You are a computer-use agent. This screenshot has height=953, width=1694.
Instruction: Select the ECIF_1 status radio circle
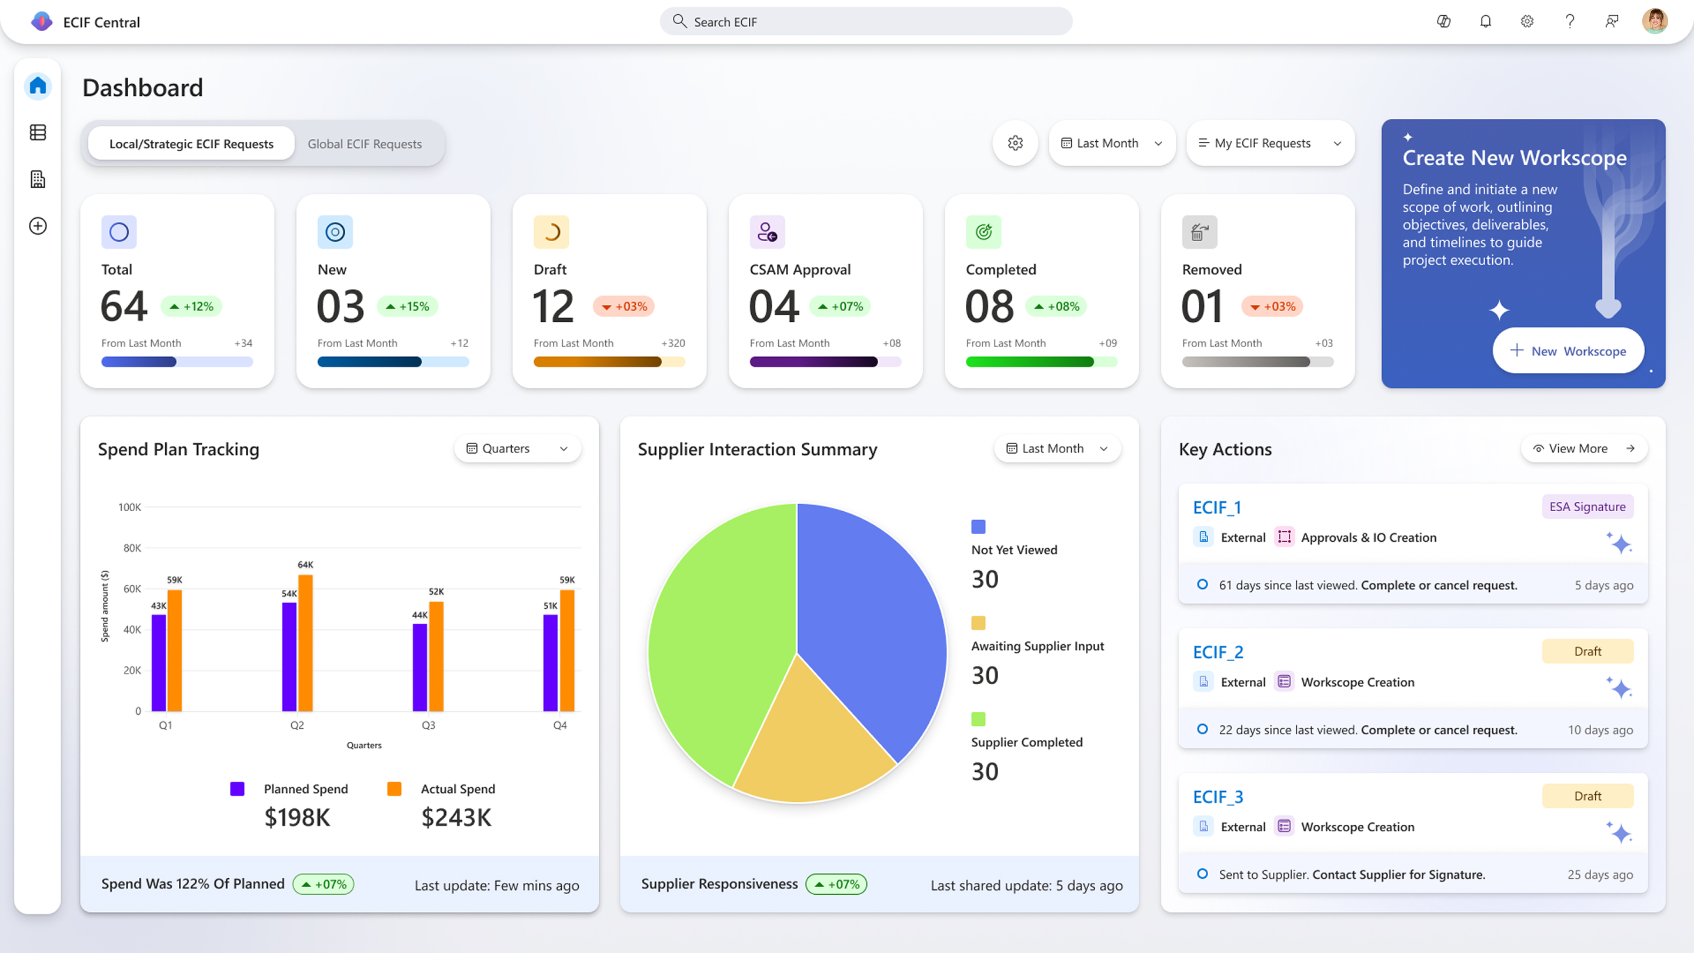(1202, 584)
